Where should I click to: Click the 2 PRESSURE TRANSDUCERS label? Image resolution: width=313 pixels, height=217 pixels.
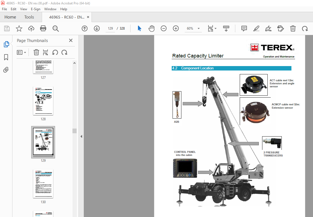273,154
